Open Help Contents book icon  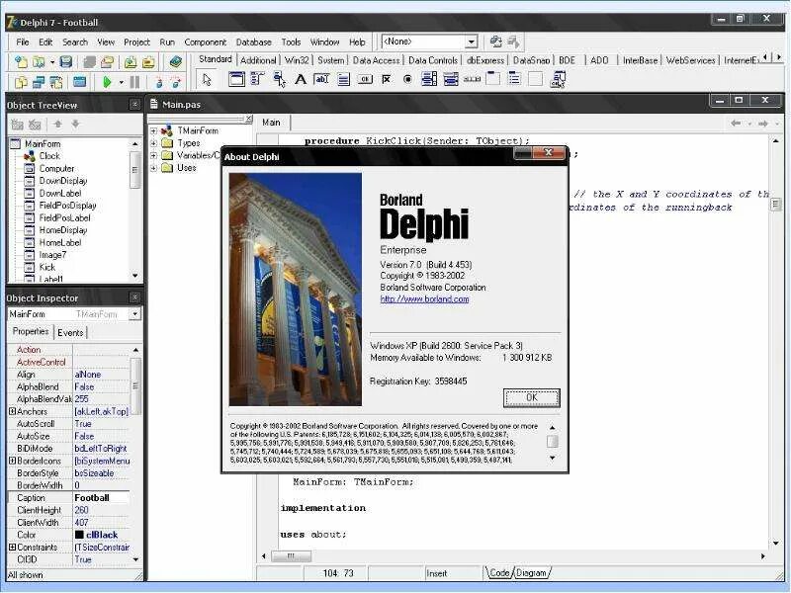[176, 61]
